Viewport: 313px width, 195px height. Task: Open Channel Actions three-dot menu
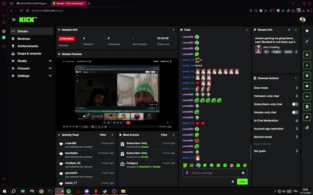coord(296,78)
